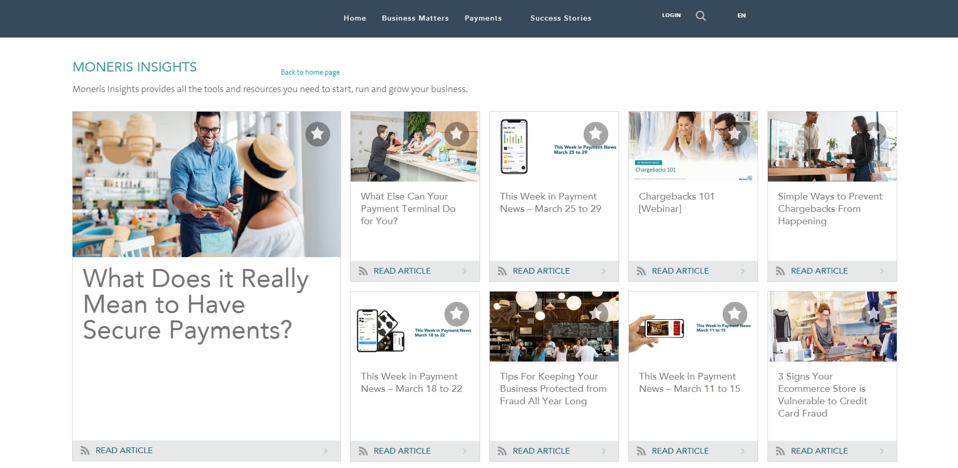Viewport: 958px width, 468px height.
Task: Click chevron arrow on Ecommerce Store card
Action: (882, 451)
